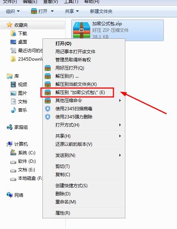Screen dimensions: 177x229
Task: Click the 网络 network icon
Action: tap(10, 195)
